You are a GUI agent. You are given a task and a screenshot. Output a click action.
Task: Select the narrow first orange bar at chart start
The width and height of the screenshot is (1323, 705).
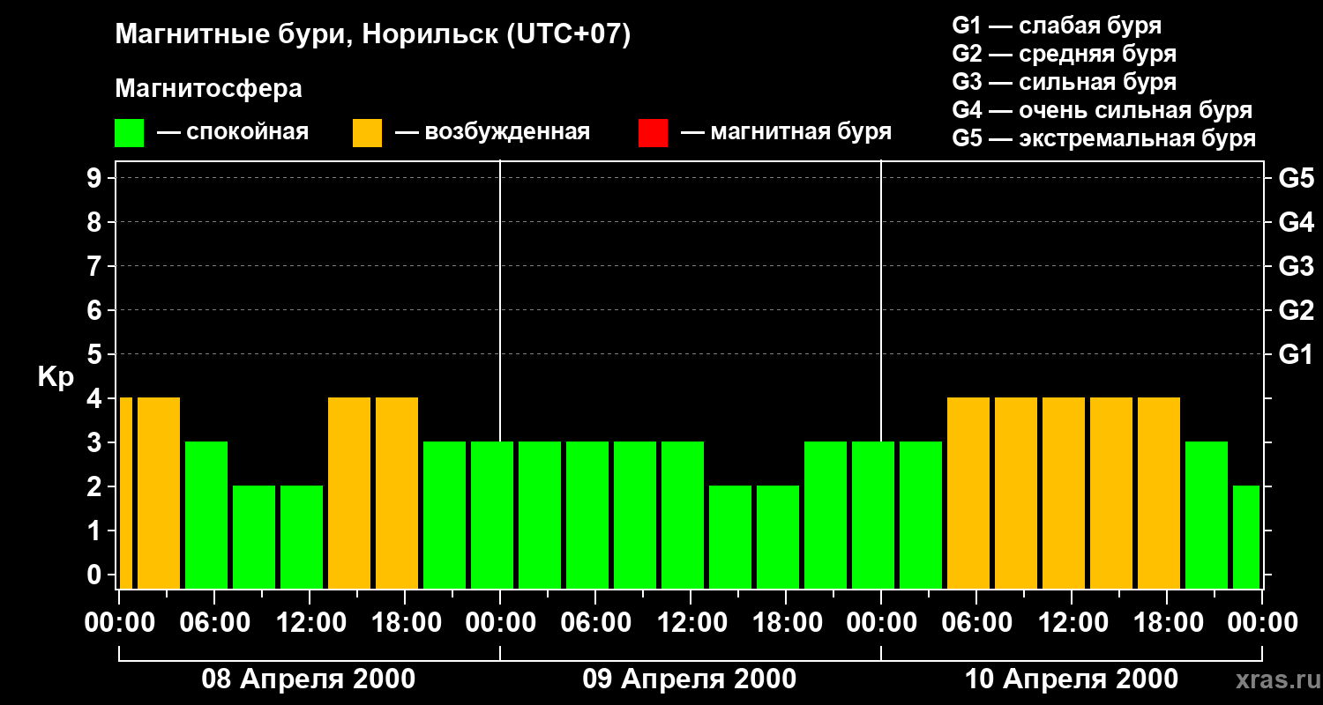click(125, 493)
